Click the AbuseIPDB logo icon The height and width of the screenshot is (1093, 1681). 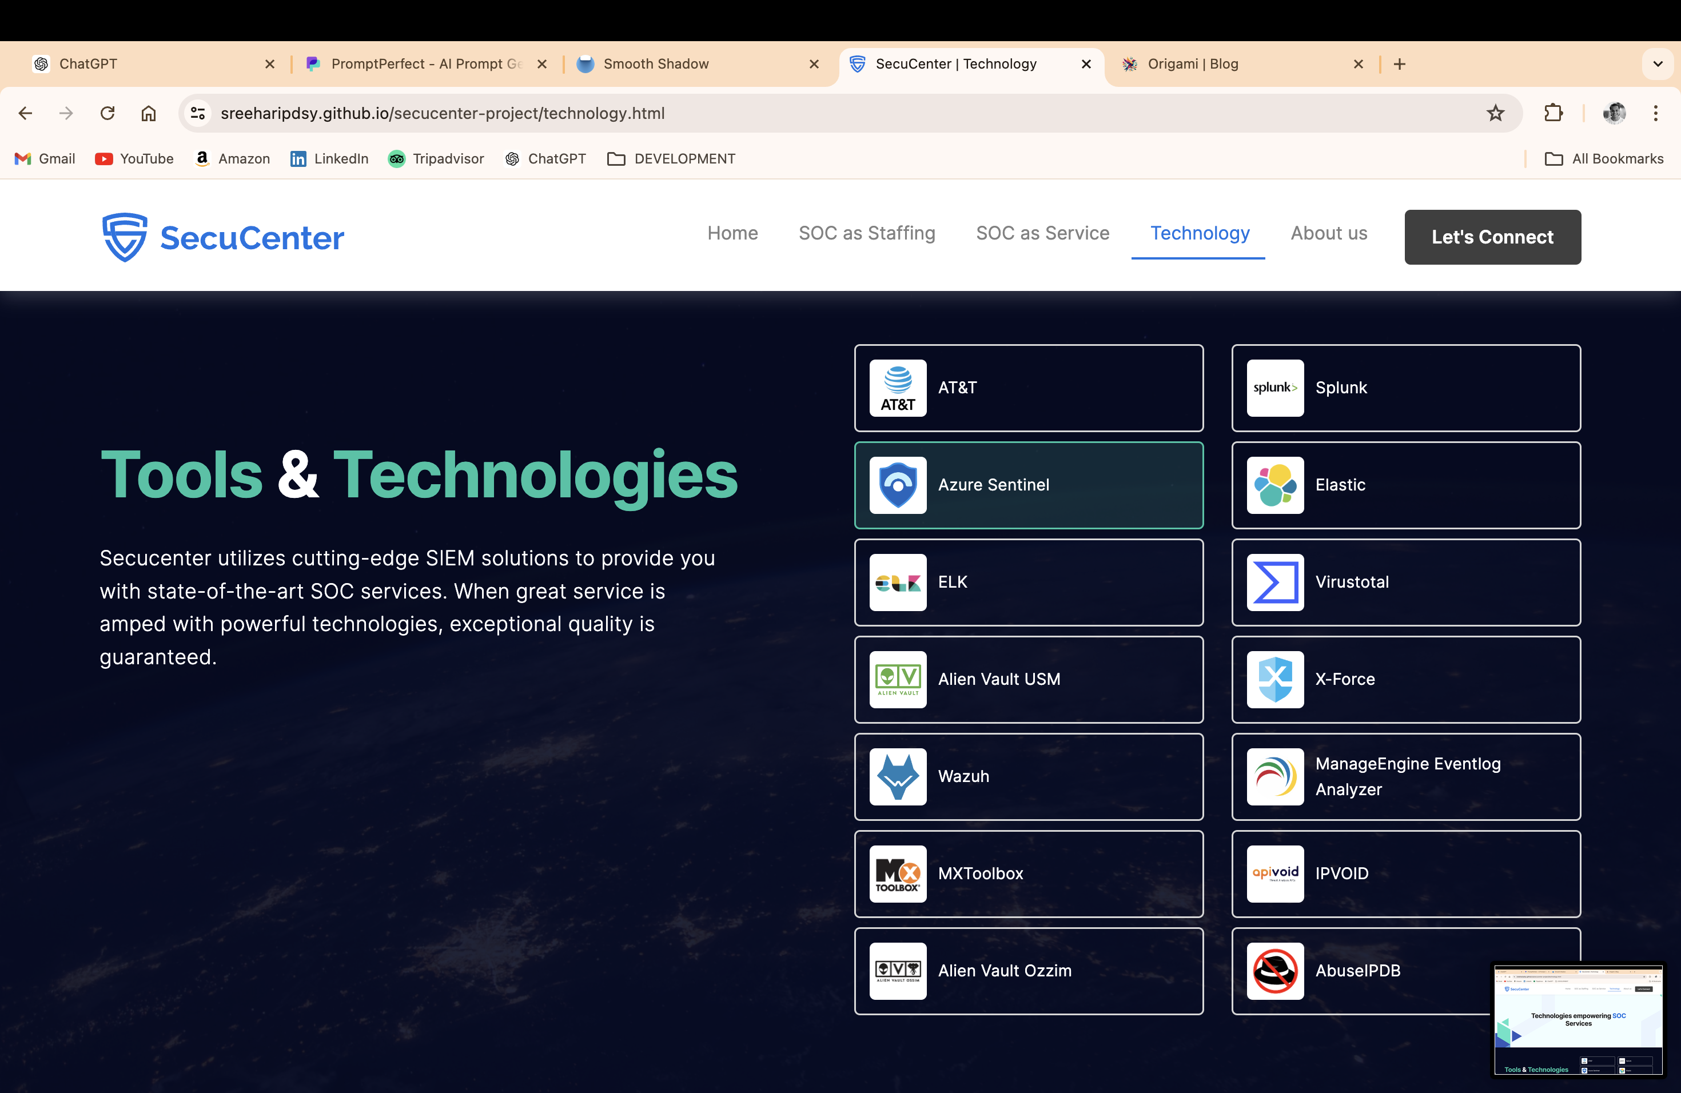point(1275,971)
